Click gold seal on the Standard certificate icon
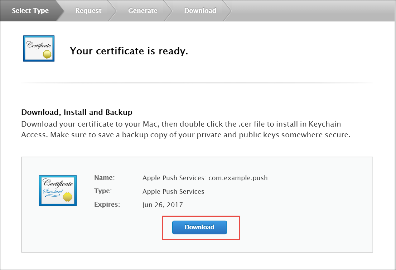Image resolution: width=396 pixels, height=270 pixels. 68,197
